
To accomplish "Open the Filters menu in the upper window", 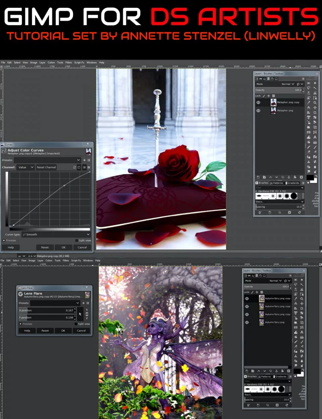I will click(68, 62).
